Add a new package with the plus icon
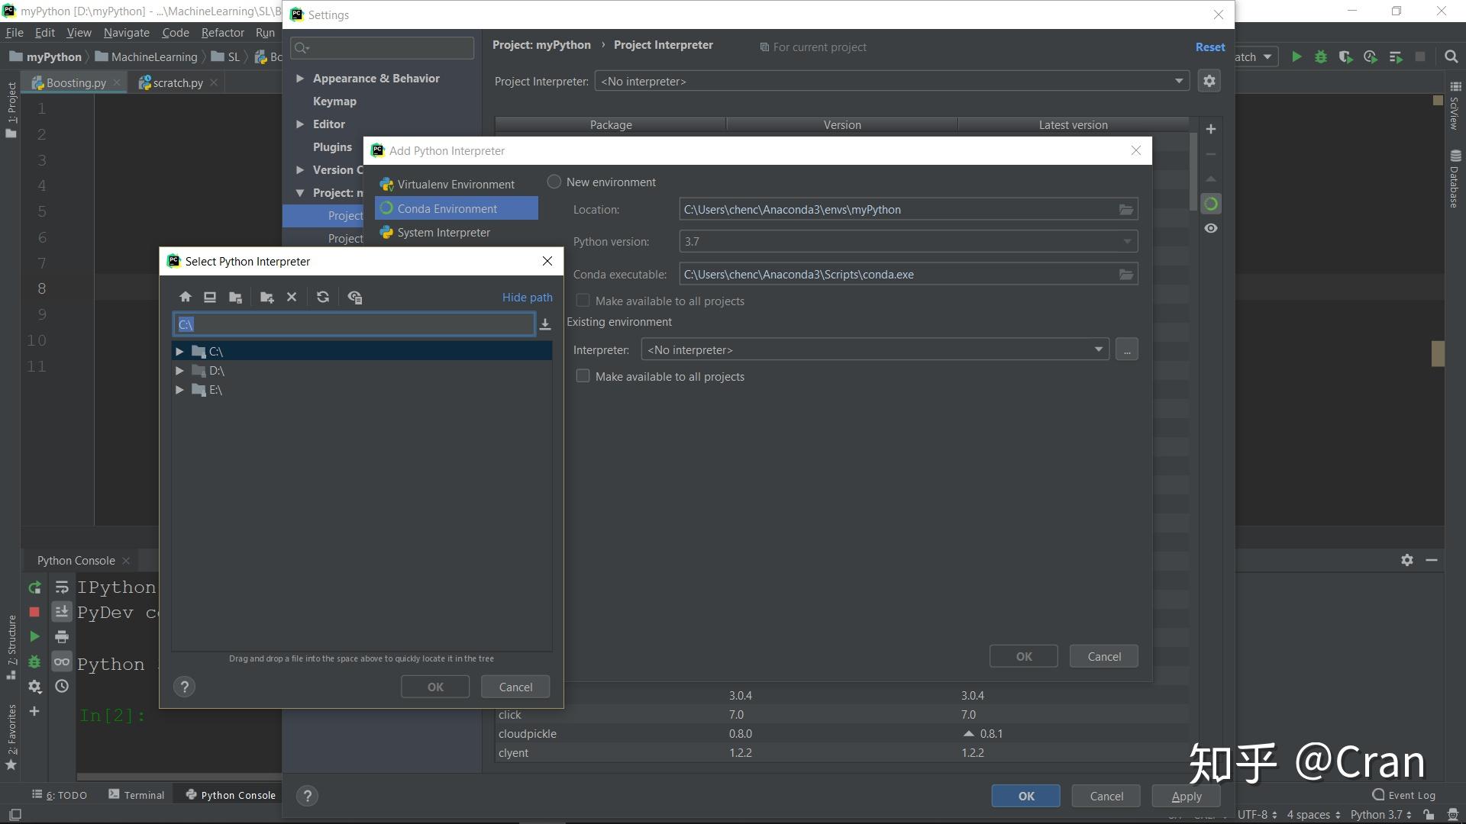Viewport: 1466px width, 824px height. (x=1210, y=128)
